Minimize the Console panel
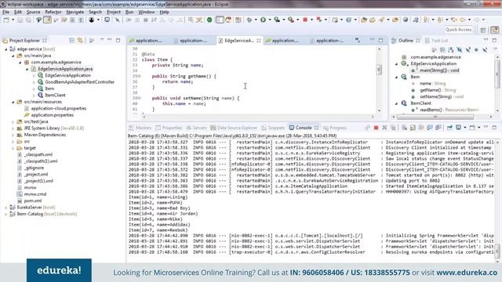The image size is (502, 282). (x=486, y=127)
